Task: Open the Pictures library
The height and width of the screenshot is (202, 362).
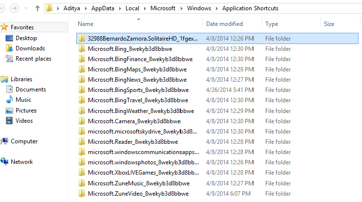Action: pos(26,111)
